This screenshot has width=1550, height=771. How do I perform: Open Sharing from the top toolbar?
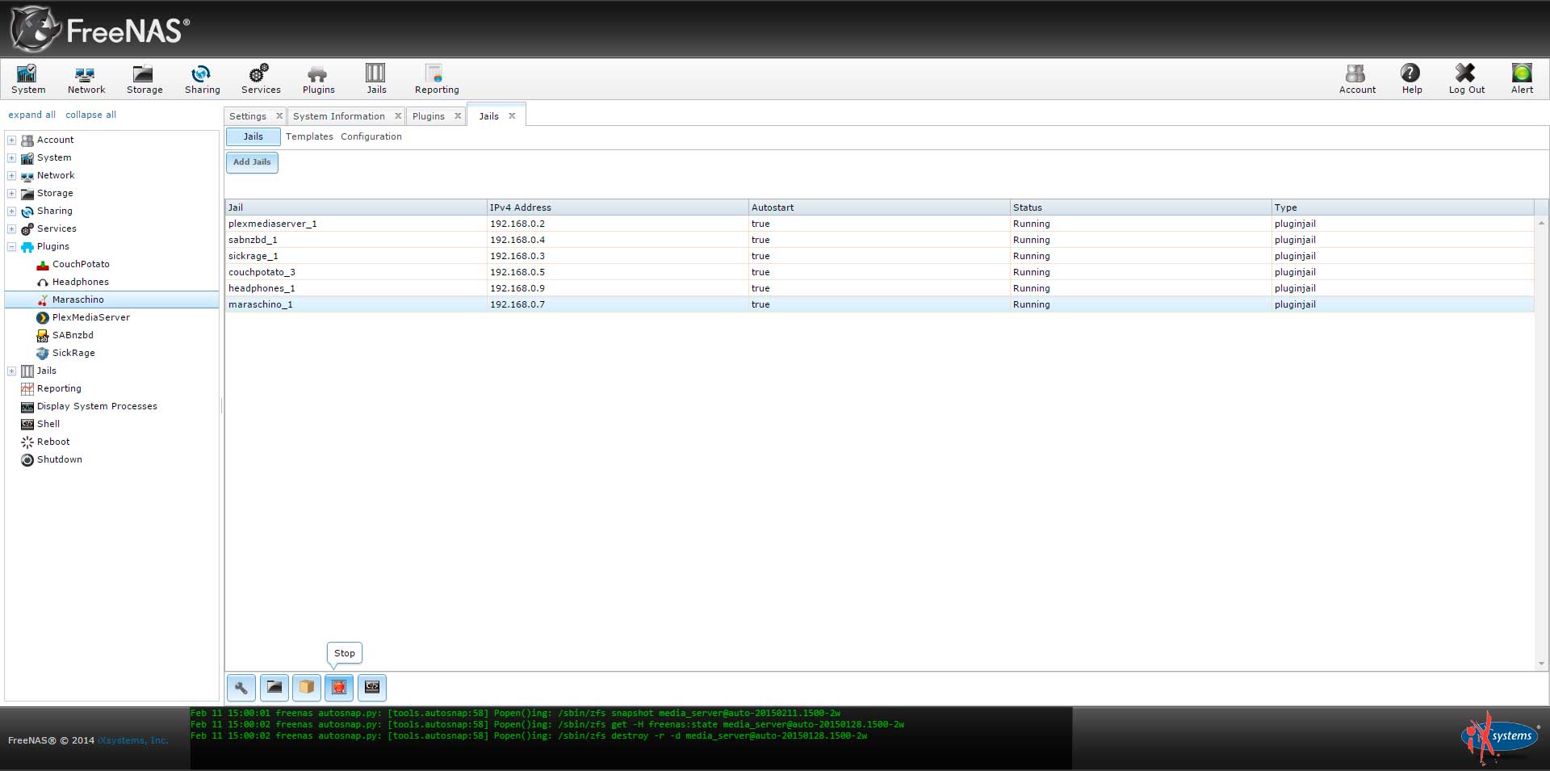point(202,79)
